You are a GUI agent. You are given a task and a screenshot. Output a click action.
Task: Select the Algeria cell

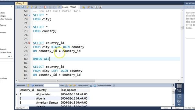point(41,98)
